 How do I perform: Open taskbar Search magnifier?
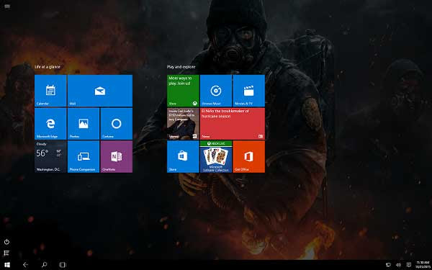click(x=44, y=265)
